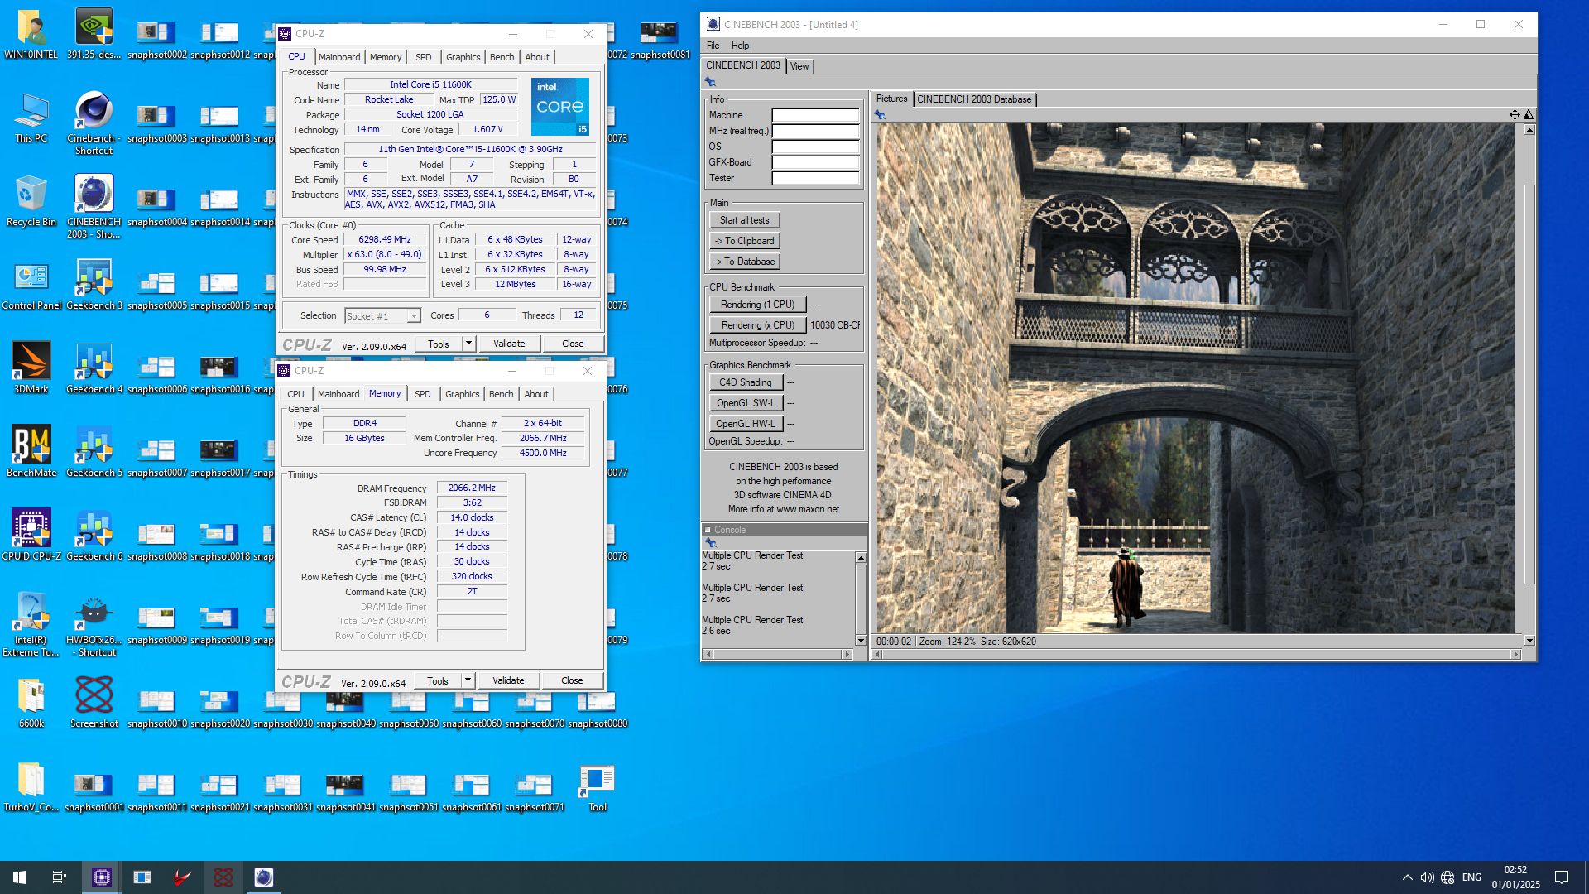This screenshot has width=1589, height=894.
Task: Open Mainboard tab in upper CPU-Z window
Action: click(339, 57)
